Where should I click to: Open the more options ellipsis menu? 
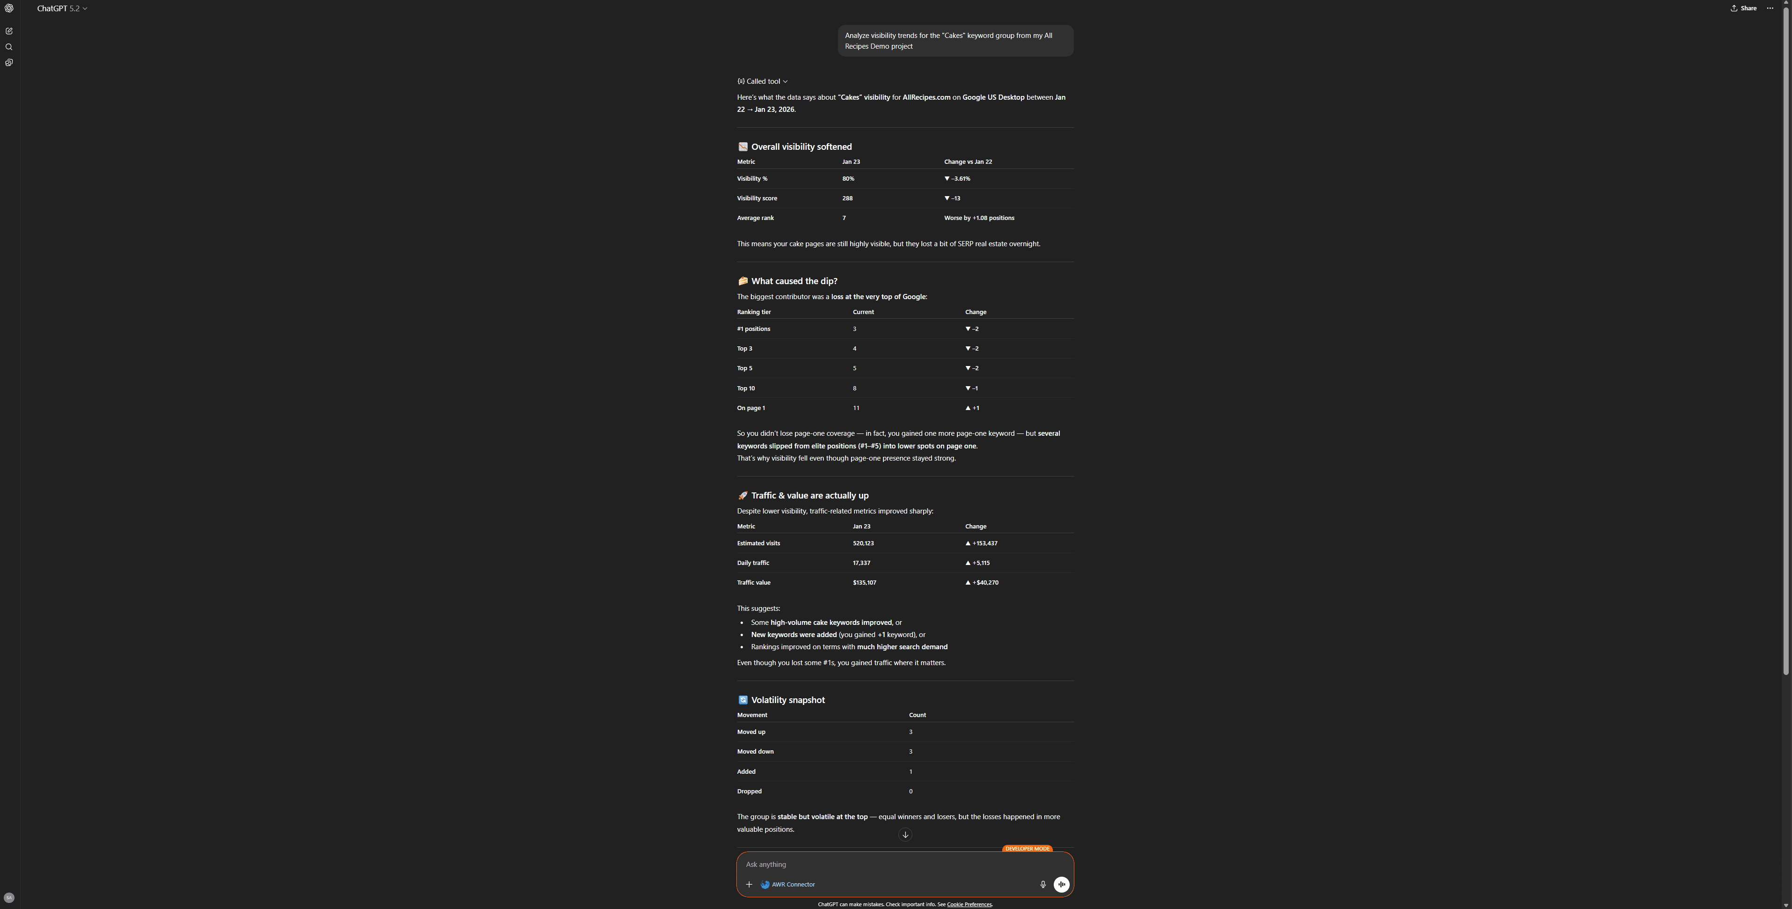[1770, 7]
